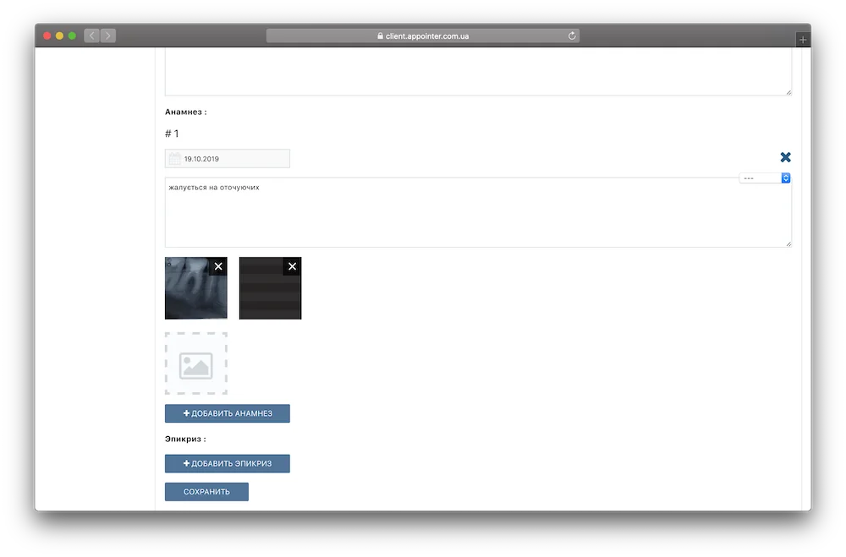The width and height of the screenshot is (846, 557).
Task: Open the calendar icon in the date field
Action: tap(175, 159)
